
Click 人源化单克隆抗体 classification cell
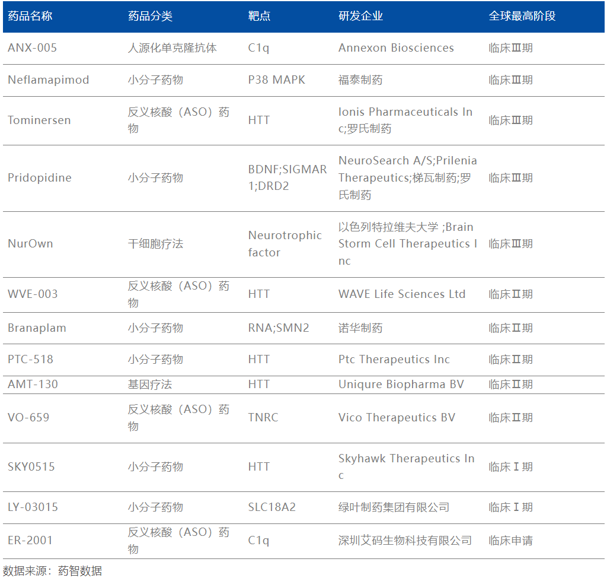coord(172,47)
